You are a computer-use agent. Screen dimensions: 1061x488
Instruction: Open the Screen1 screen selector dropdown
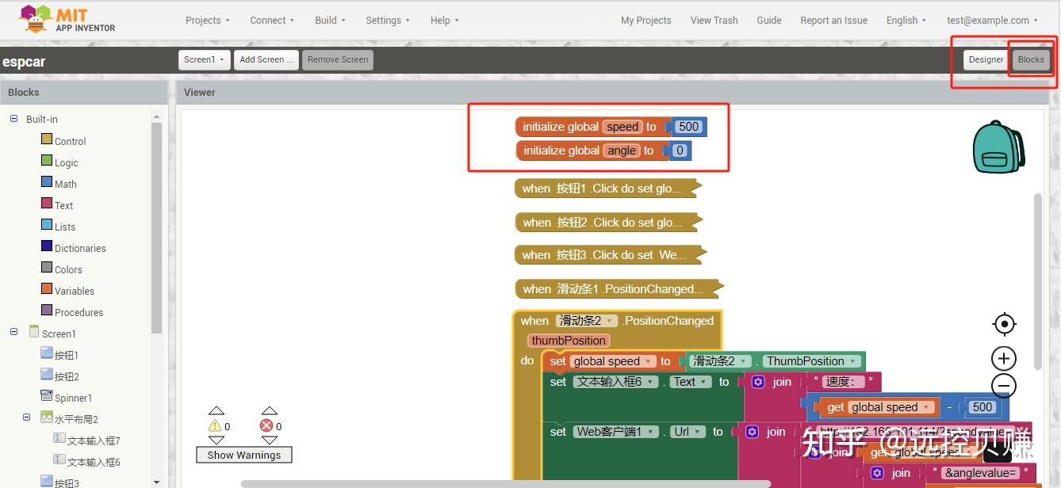point(203,59)
